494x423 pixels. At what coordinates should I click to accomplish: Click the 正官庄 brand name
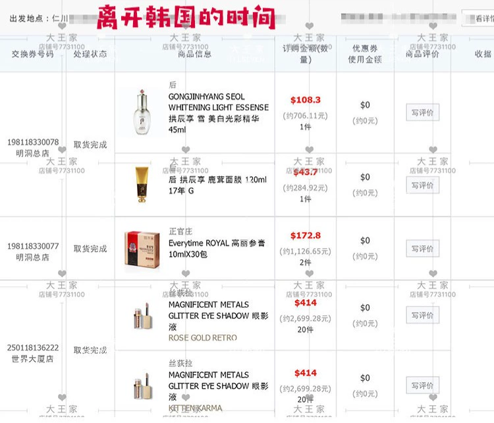[x=180, y=232]
